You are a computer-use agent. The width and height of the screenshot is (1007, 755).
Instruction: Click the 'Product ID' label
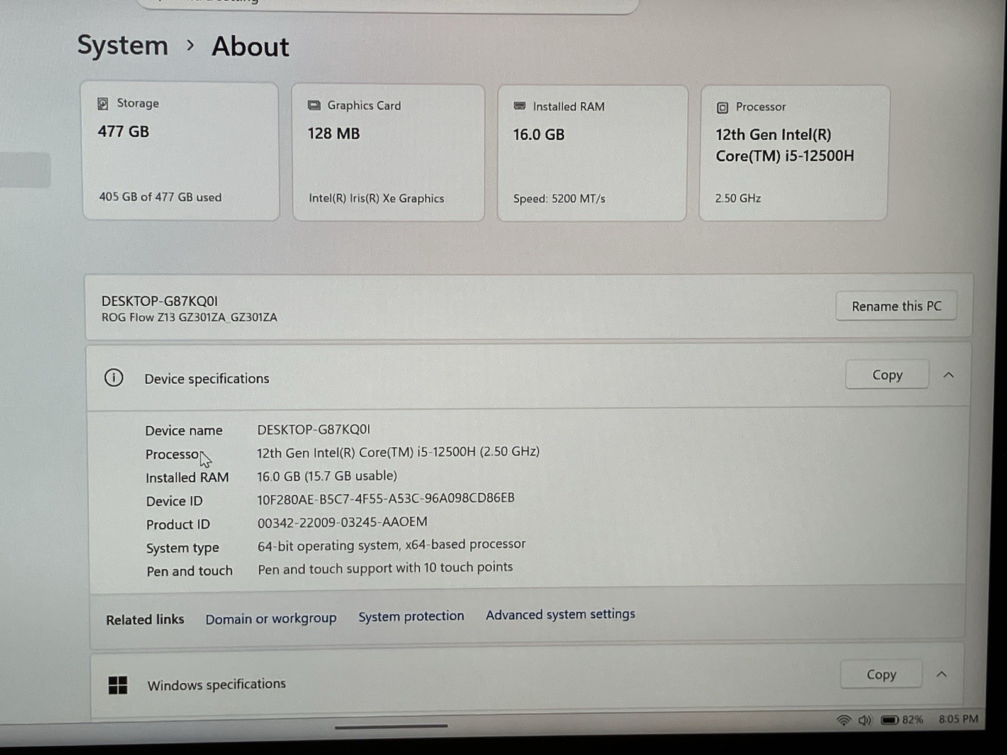[178, 524]
